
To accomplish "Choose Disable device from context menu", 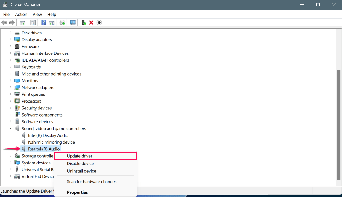I will coord(95,164).
